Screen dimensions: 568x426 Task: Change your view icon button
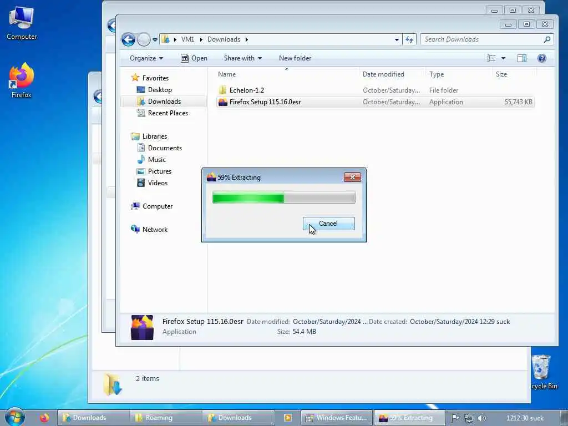coord(491,58)
